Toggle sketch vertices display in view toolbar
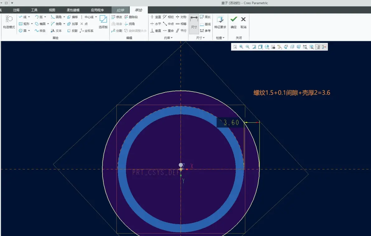This screenshot has width=371, height=236. pyautogui.click(x=324, y=47)
